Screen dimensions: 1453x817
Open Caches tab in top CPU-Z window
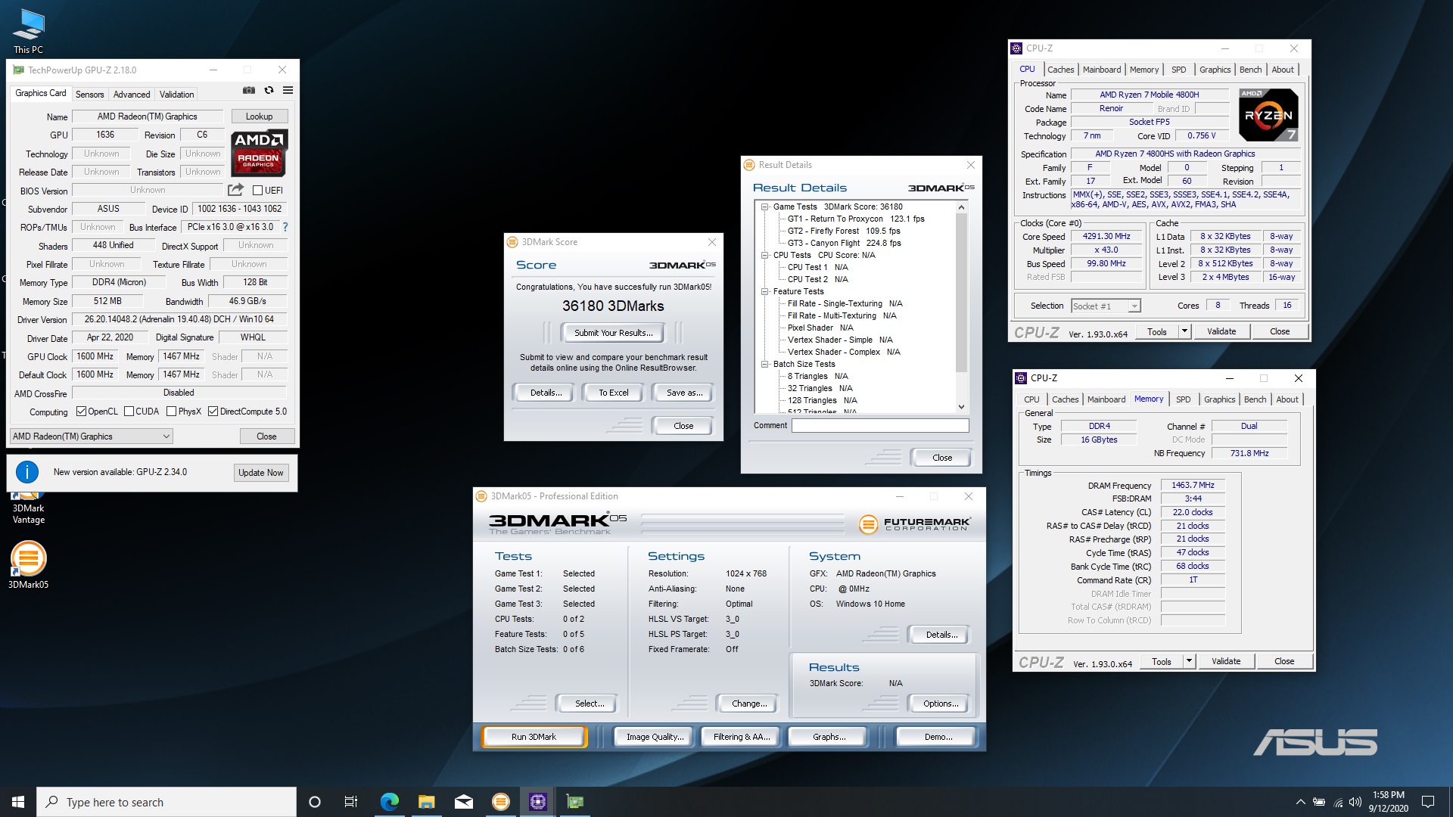click(1060, 70)
